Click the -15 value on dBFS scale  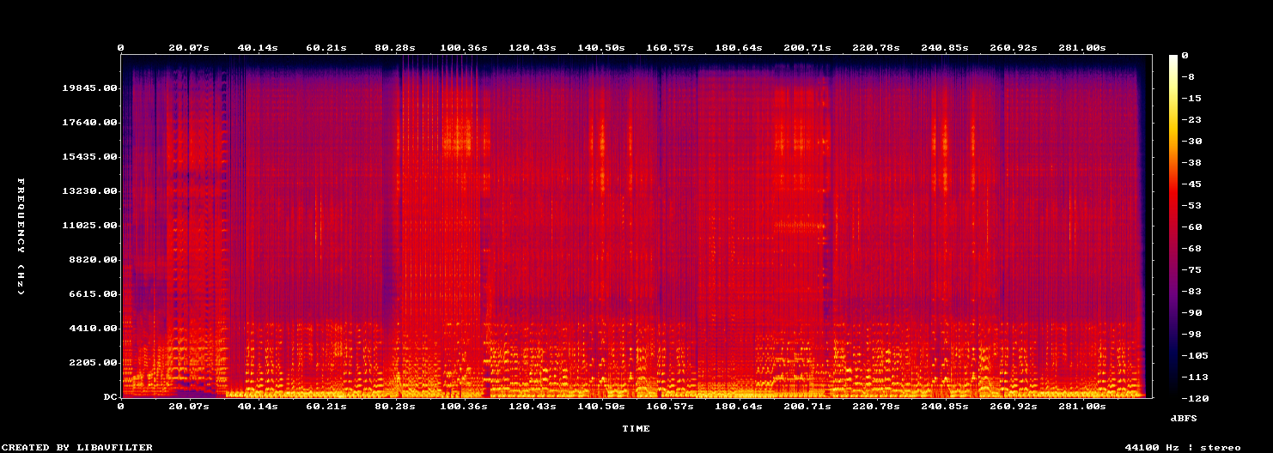pyautogui.click(x=1191, y=99)
